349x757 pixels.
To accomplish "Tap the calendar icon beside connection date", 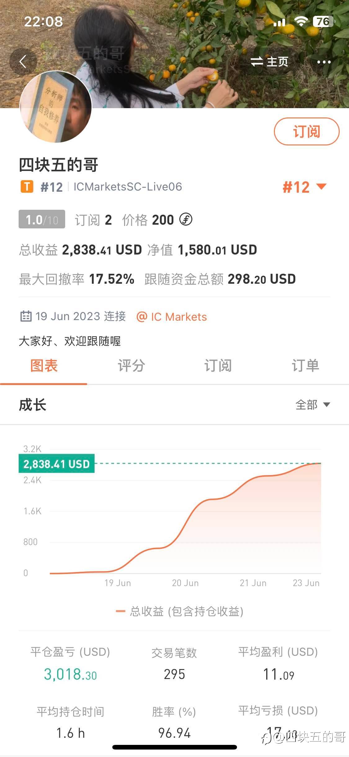I will (x=26, y=316).
